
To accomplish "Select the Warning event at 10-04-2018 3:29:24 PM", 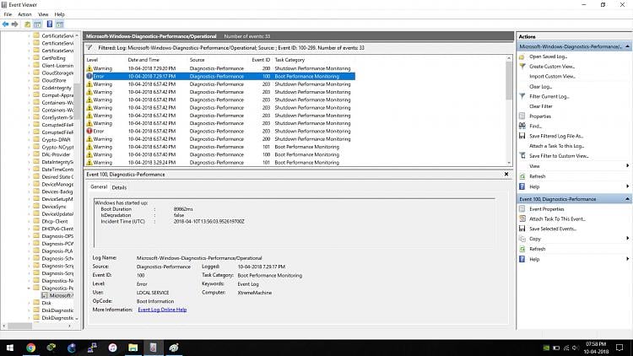I will pyautogui.click(x=220, y=163).
